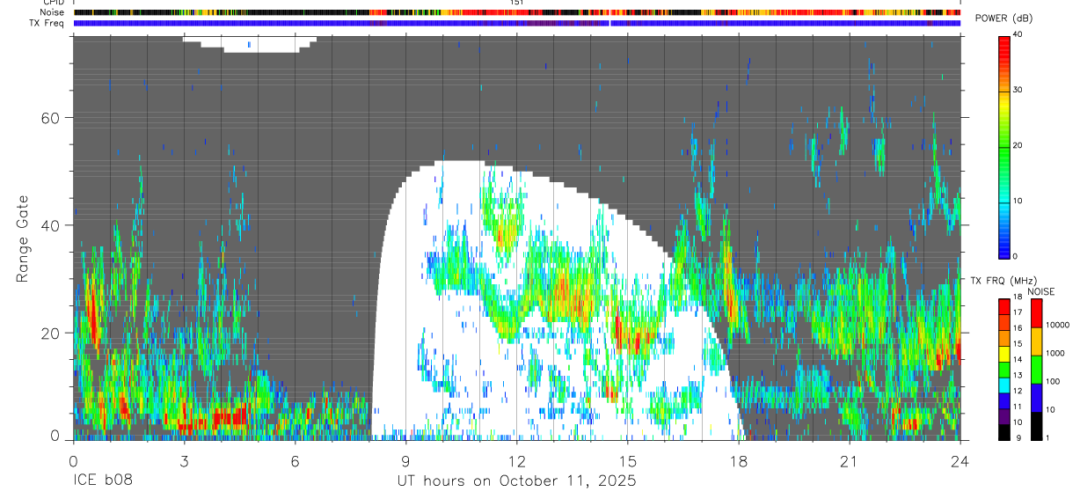The image size is (1080, 499).
Task: Click the "UT hours on October 11, 2025" axis title
Action: (516, 481)
